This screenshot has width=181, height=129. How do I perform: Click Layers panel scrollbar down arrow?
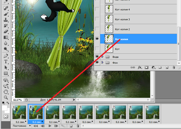pos(179,63)
